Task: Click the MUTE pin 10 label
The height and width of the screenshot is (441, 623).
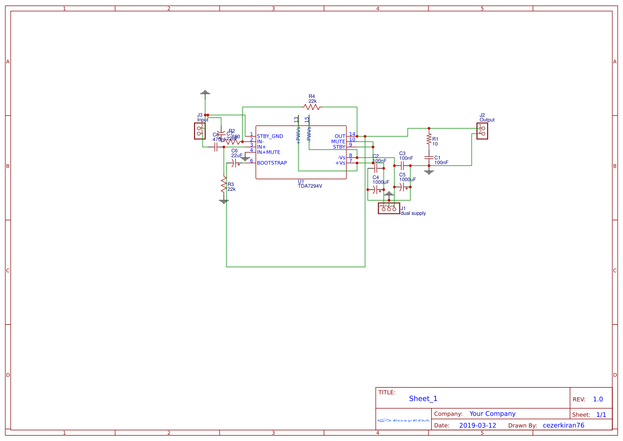Action: pyautogui.click(x=338, y=141)
